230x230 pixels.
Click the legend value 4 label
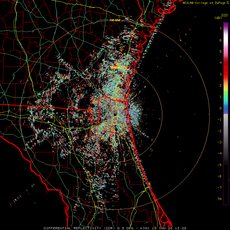click(x=221, y=63)
